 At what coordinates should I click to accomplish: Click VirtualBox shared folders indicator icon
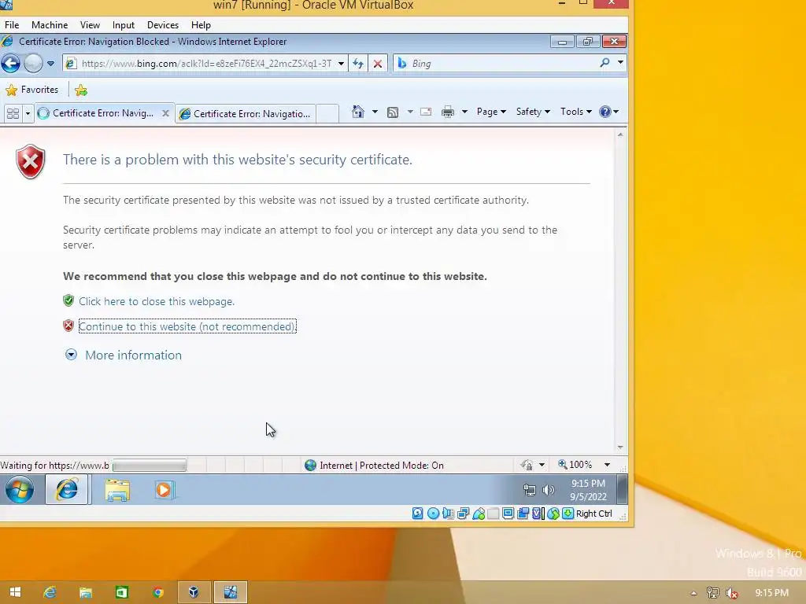tap(494, 514)
